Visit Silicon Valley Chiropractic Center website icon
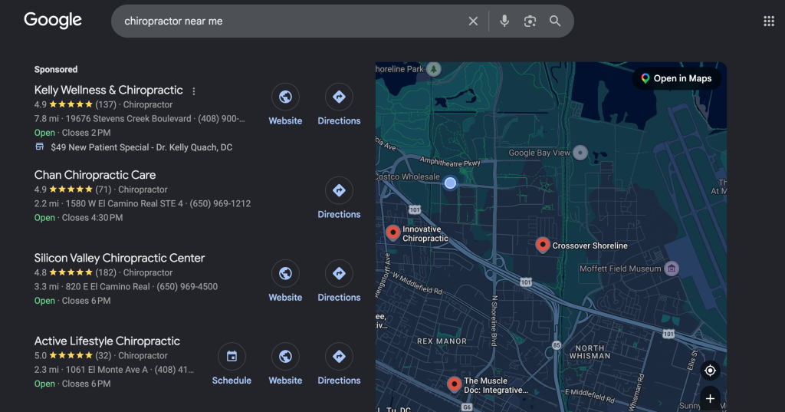Image resolution: width=785 pixels, height=412 pixels. coord(285,273)
